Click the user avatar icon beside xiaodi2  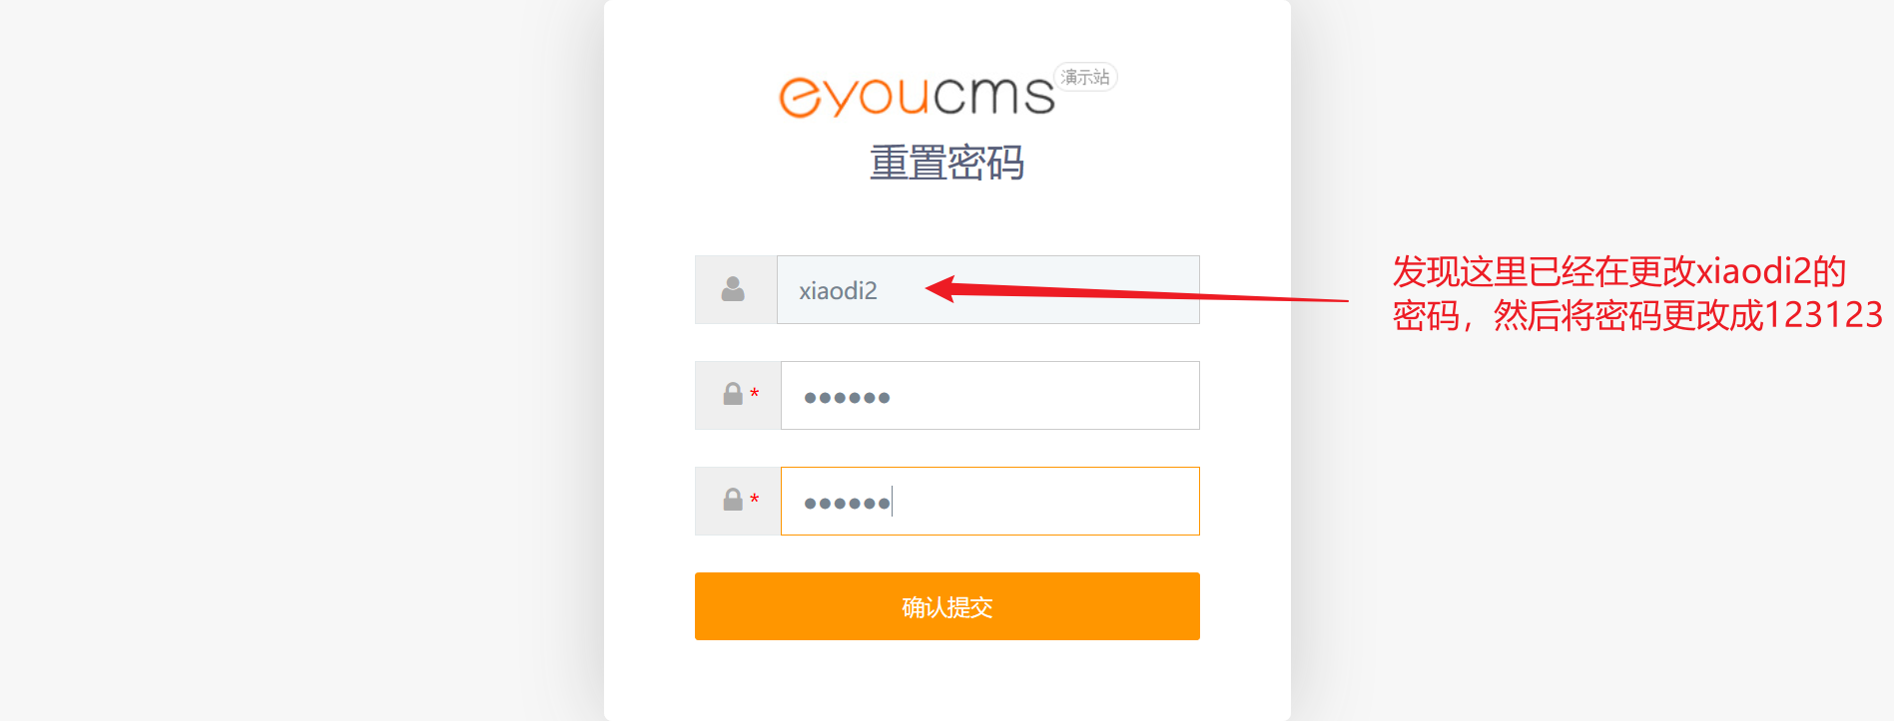pos(733,289)
